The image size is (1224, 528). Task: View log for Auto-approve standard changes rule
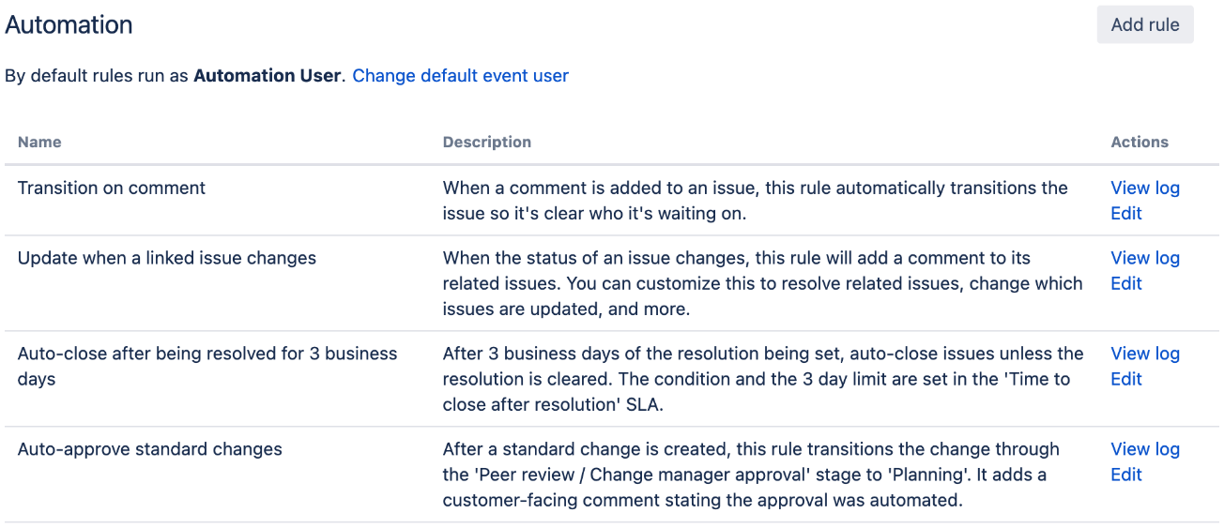1145,449
